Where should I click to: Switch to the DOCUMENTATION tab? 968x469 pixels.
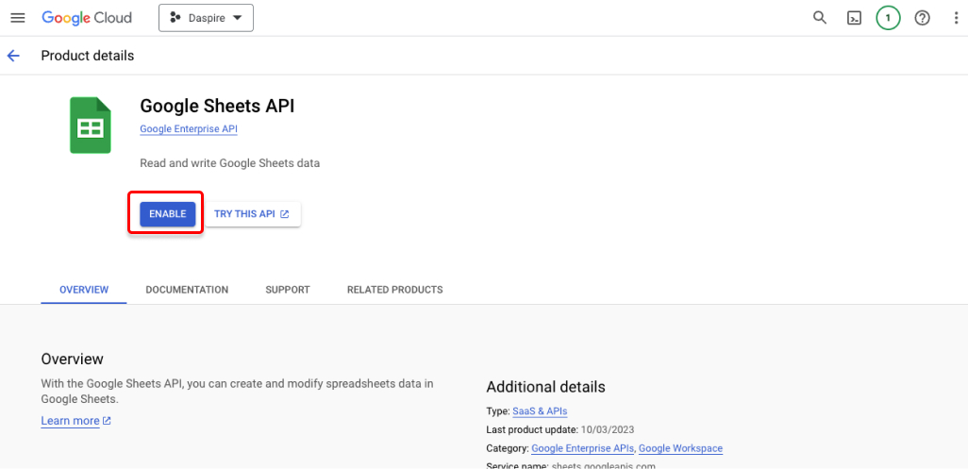187,290
